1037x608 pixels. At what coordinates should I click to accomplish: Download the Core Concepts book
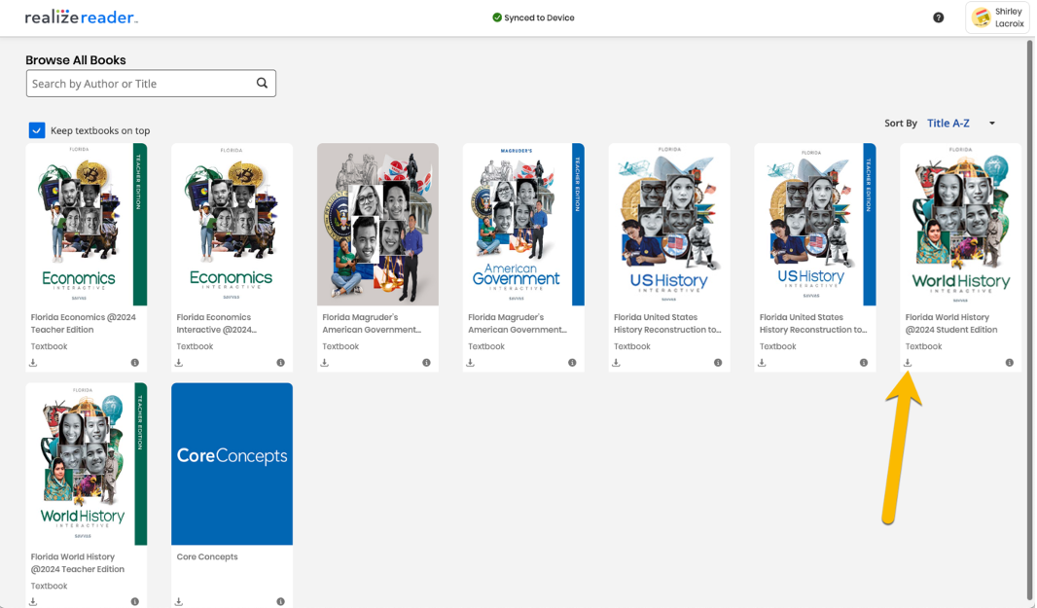click(179, 601)
